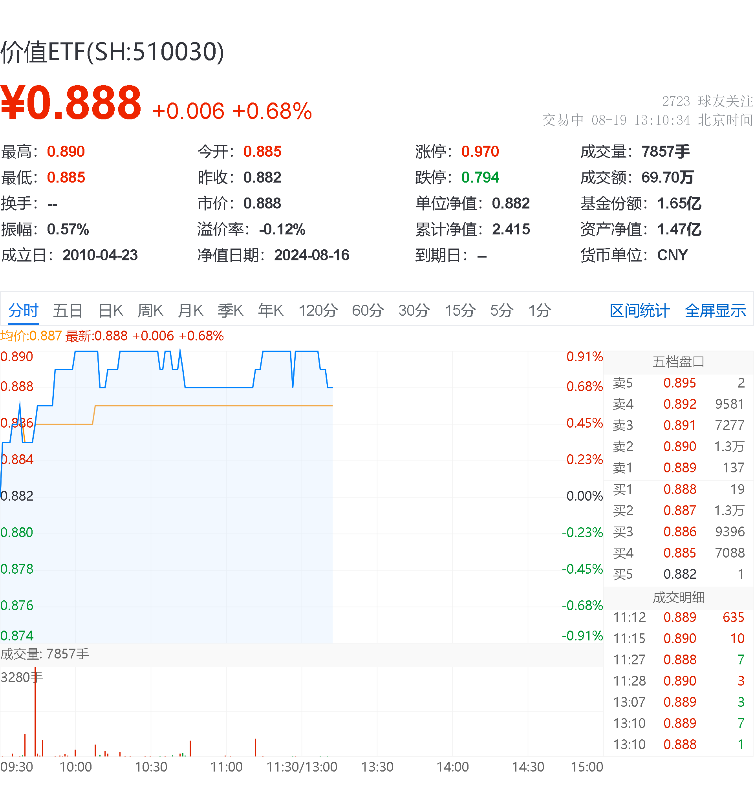Image resolution: width=754 pixels, height=801 pixels.
Task: Select the 120分 interval tab
Action: (318, 311)
